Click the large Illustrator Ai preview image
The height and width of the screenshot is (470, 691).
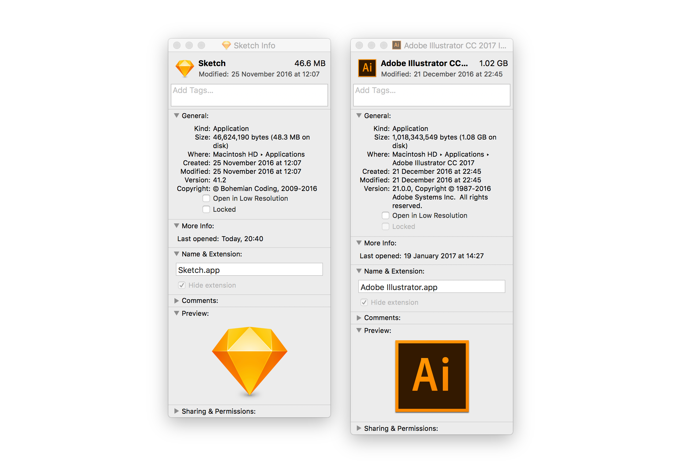click(x=432, y=376)
